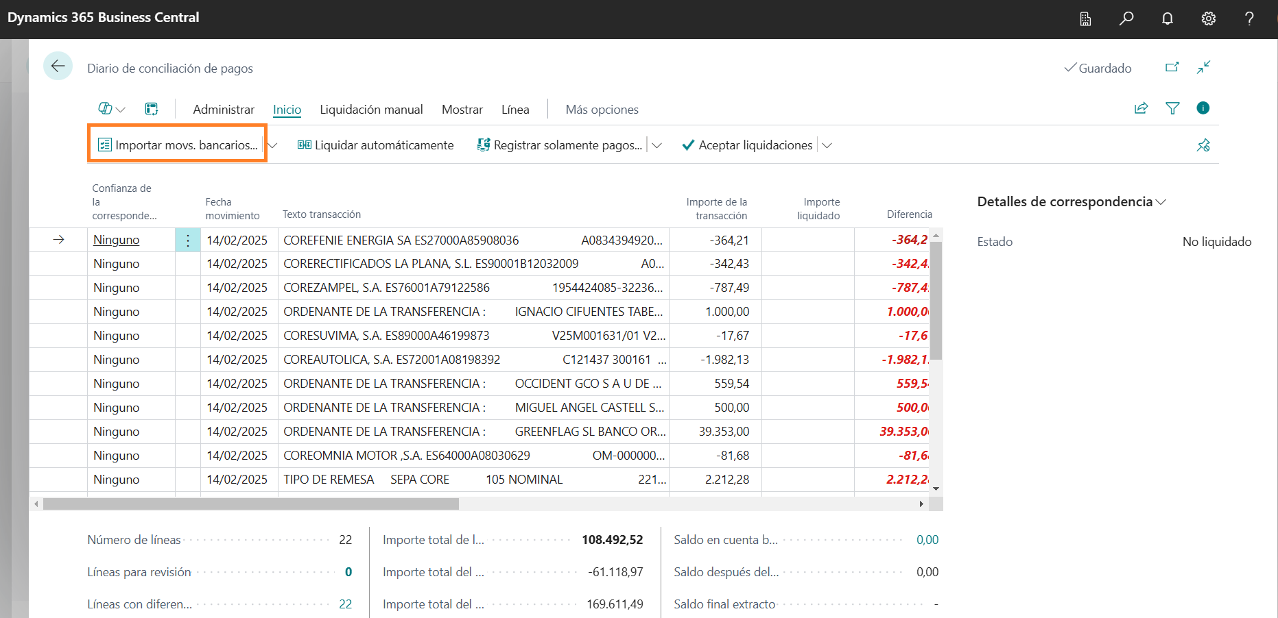Screen dimensions: 1278x618
Task: Click the Importe total value 108.492,52
Action: tap(613, 540)
